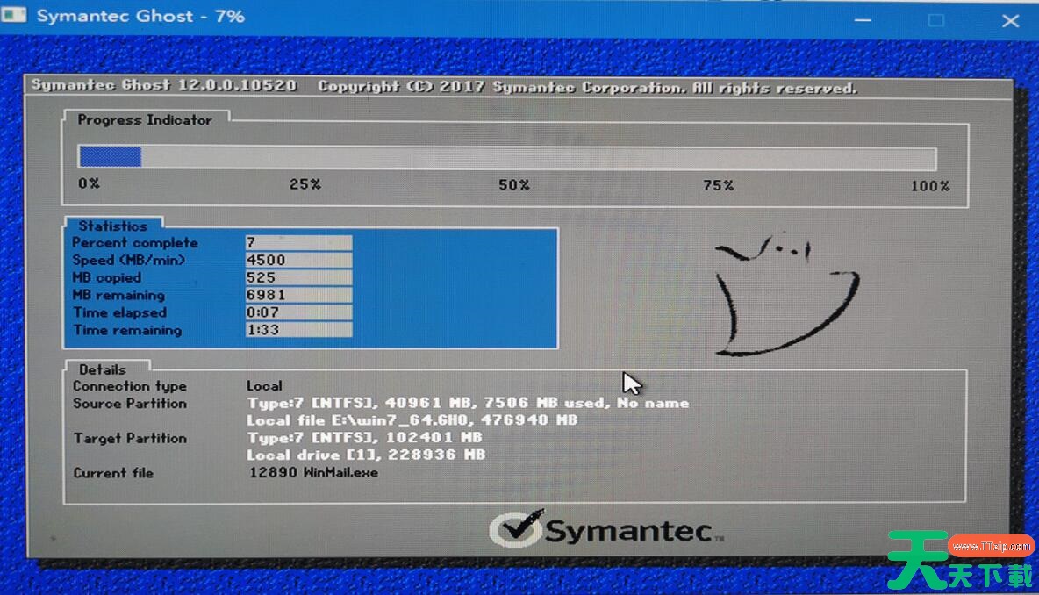Click the Time remaining label
Screen dimensions: 1039x595
coord(127,330)
